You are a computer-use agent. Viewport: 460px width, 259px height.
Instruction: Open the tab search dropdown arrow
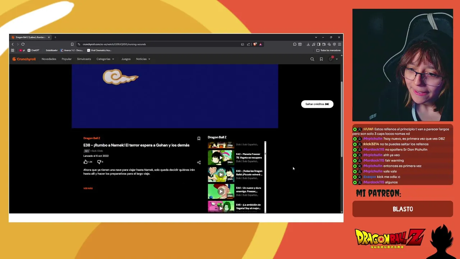click(x=316, y=37)
